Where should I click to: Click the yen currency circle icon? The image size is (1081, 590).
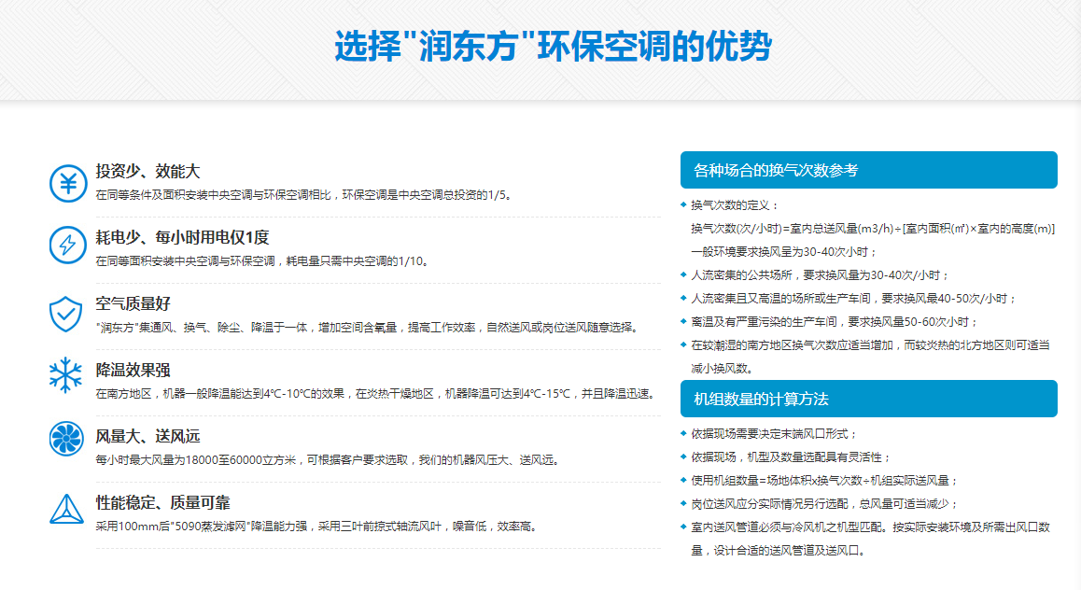click(67, 182)
